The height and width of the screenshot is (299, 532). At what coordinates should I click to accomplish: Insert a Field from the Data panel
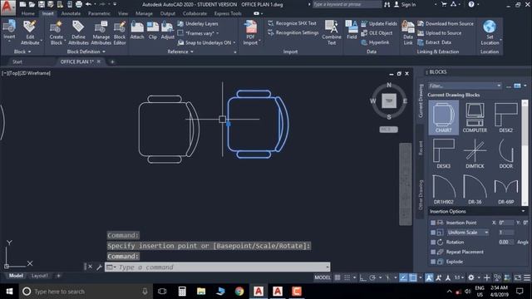click(352, 30)
